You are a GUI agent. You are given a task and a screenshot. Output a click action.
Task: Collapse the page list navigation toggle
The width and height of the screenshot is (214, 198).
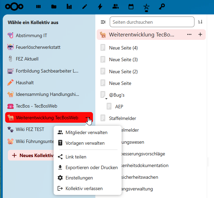click(103, 22)
